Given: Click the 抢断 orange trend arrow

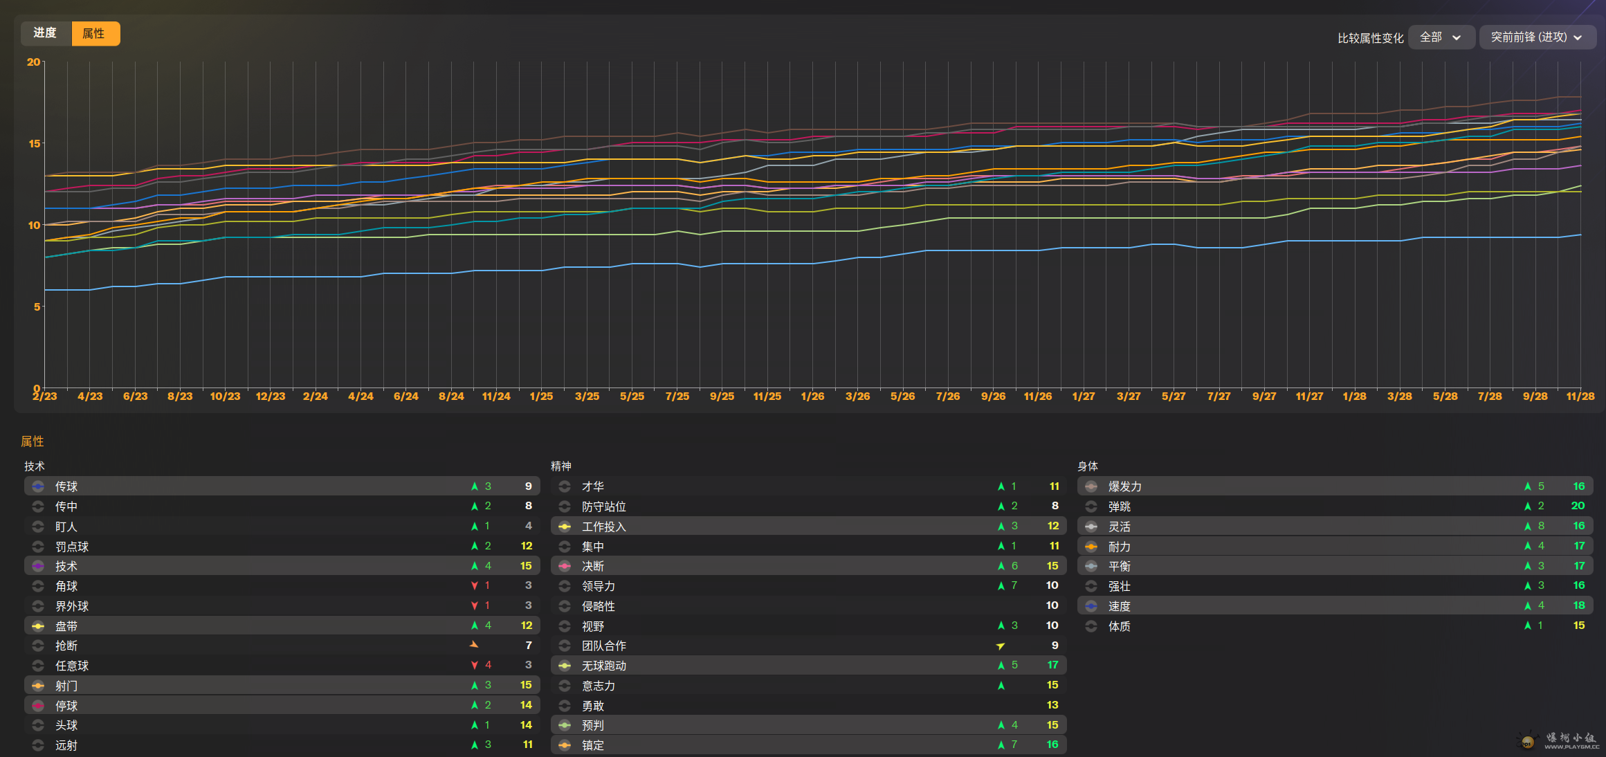Looking at the screenshot, I should point(474,645).
